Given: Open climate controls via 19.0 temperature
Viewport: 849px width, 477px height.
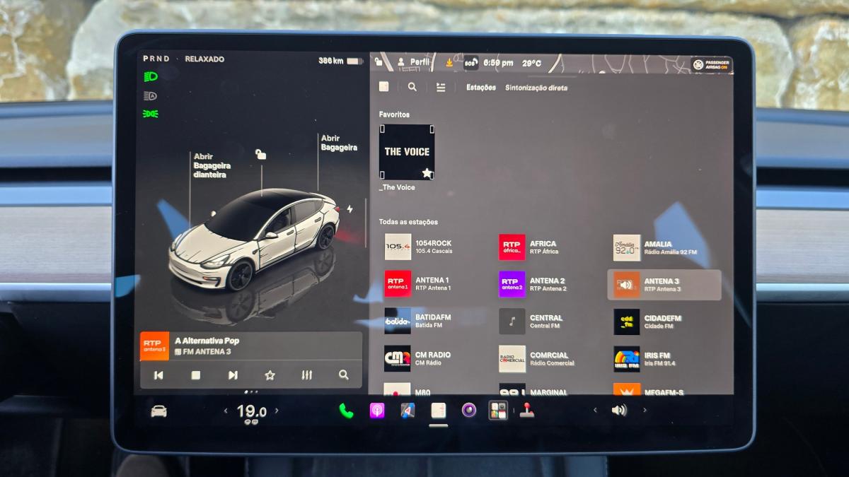Looking at the screenshot, I should tap(251, 411).
